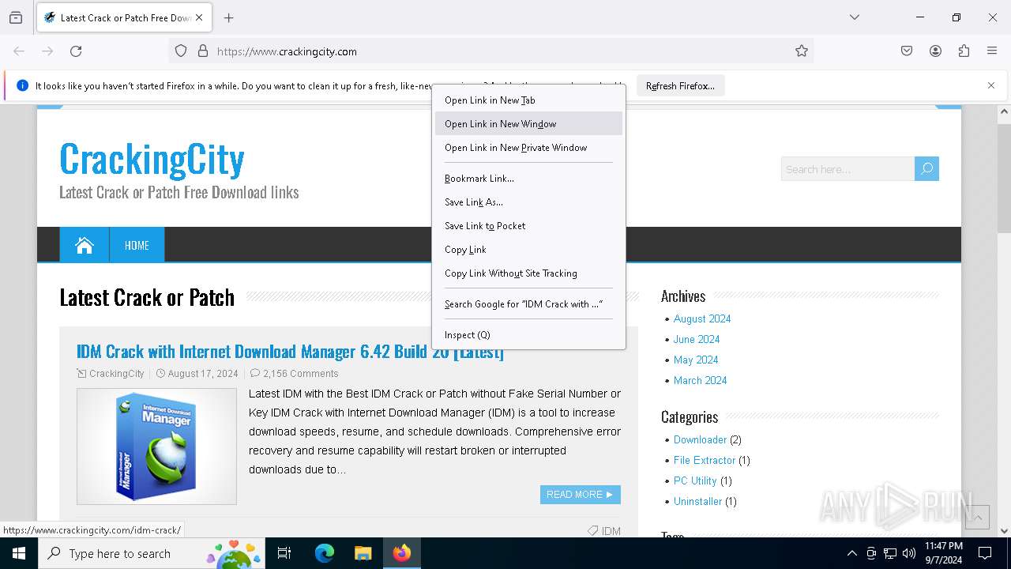
Task: Open June 2024 archive
Action: coord(697,340)
